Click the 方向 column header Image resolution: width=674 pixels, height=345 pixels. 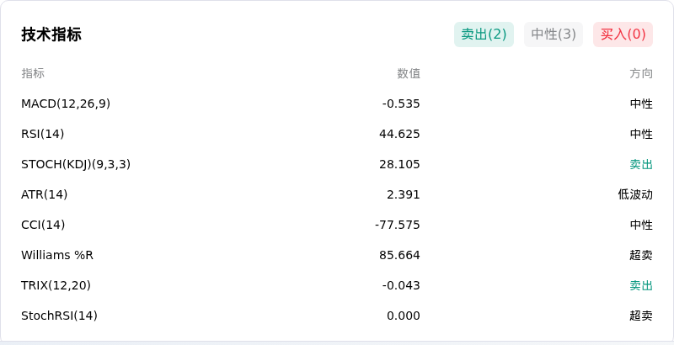641,73
